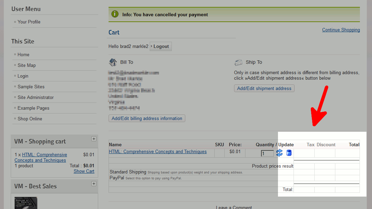Go to Home menu item
The width and height of the screenshot is (372, 209).
coord(24,54)
